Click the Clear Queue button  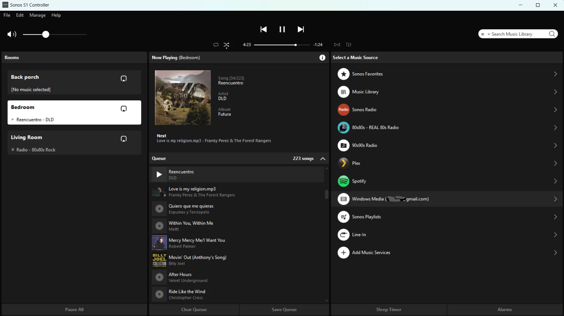tap(194, 309)
